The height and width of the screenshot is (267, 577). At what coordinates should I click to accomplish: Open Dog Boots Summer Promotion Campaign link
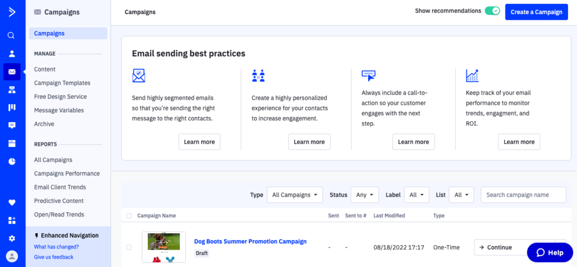250,242
